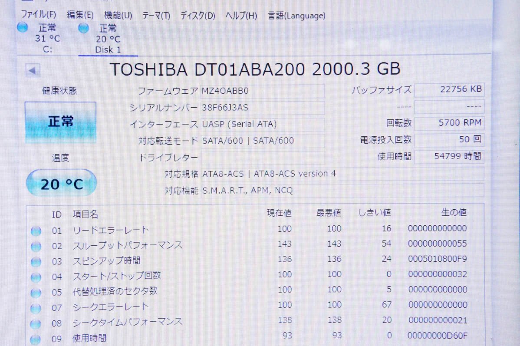Click the 20 °C temperature button
The width and height of the screenshot is (520, 346).
coord(61,183)
